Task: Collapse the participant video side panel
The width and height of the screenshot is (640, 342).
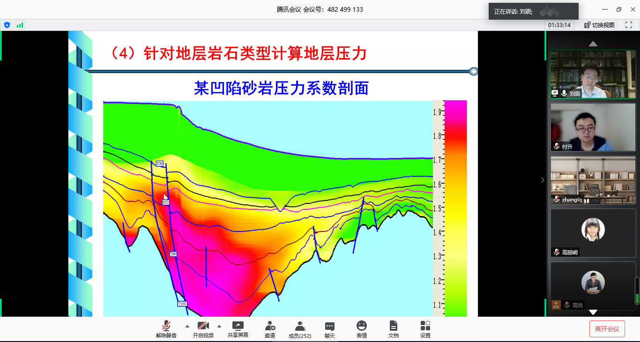Action: pyautogui.click(x=543, y=180)
